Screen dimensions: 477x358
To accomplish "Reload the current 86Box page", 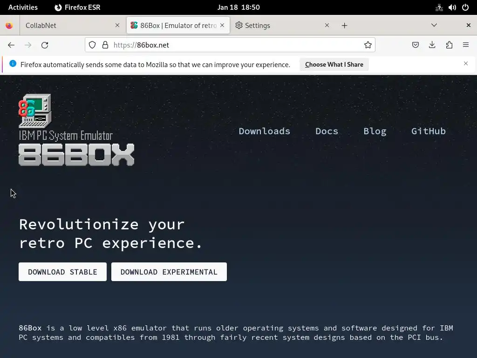I will pos(45,45).
